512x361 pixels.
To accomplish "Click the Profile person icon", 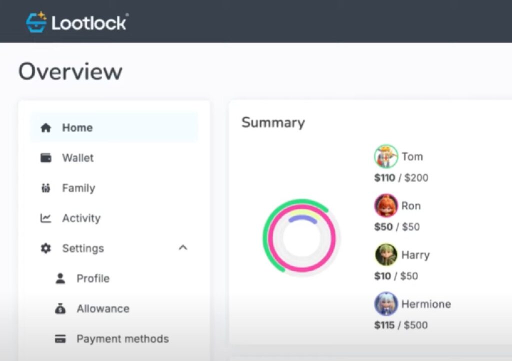I will click(60, 278).
